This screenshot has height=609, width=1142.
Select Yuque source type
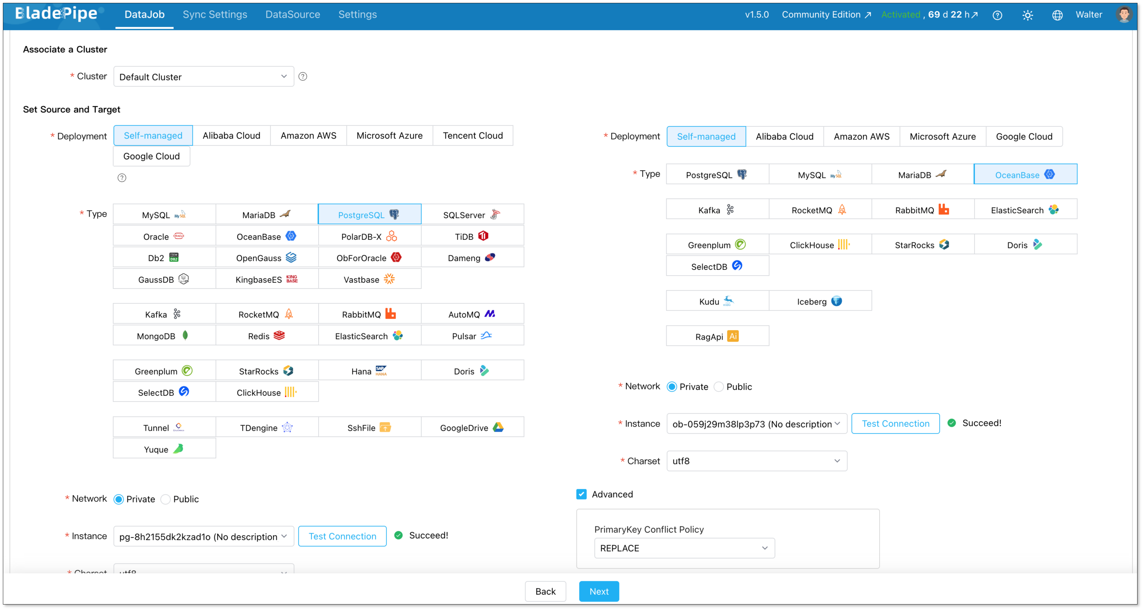tap(164, 449)
